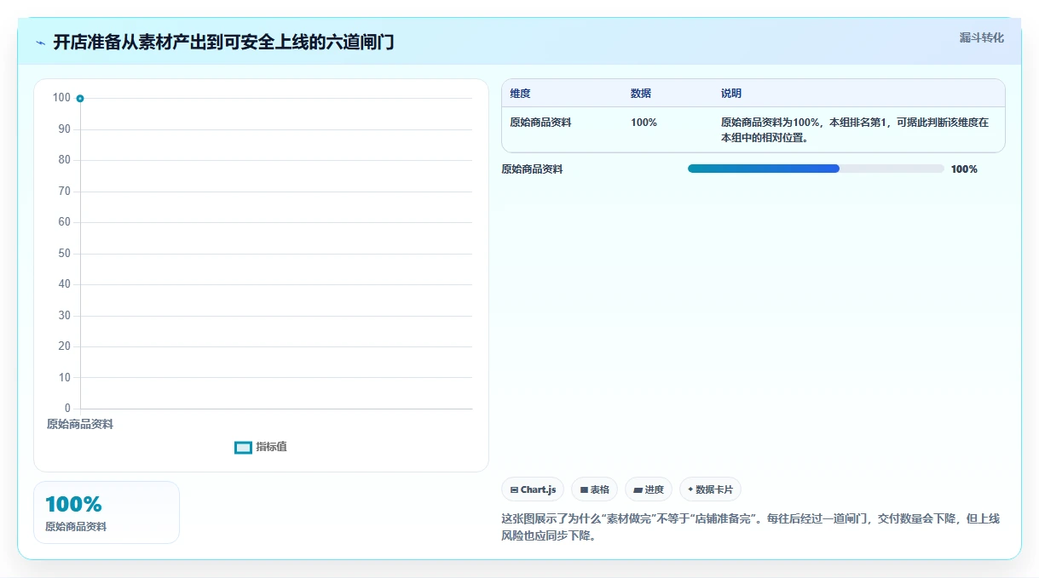Click the 原始商品资料 progress bar label

pyautogui.click(x=532, y=169)
